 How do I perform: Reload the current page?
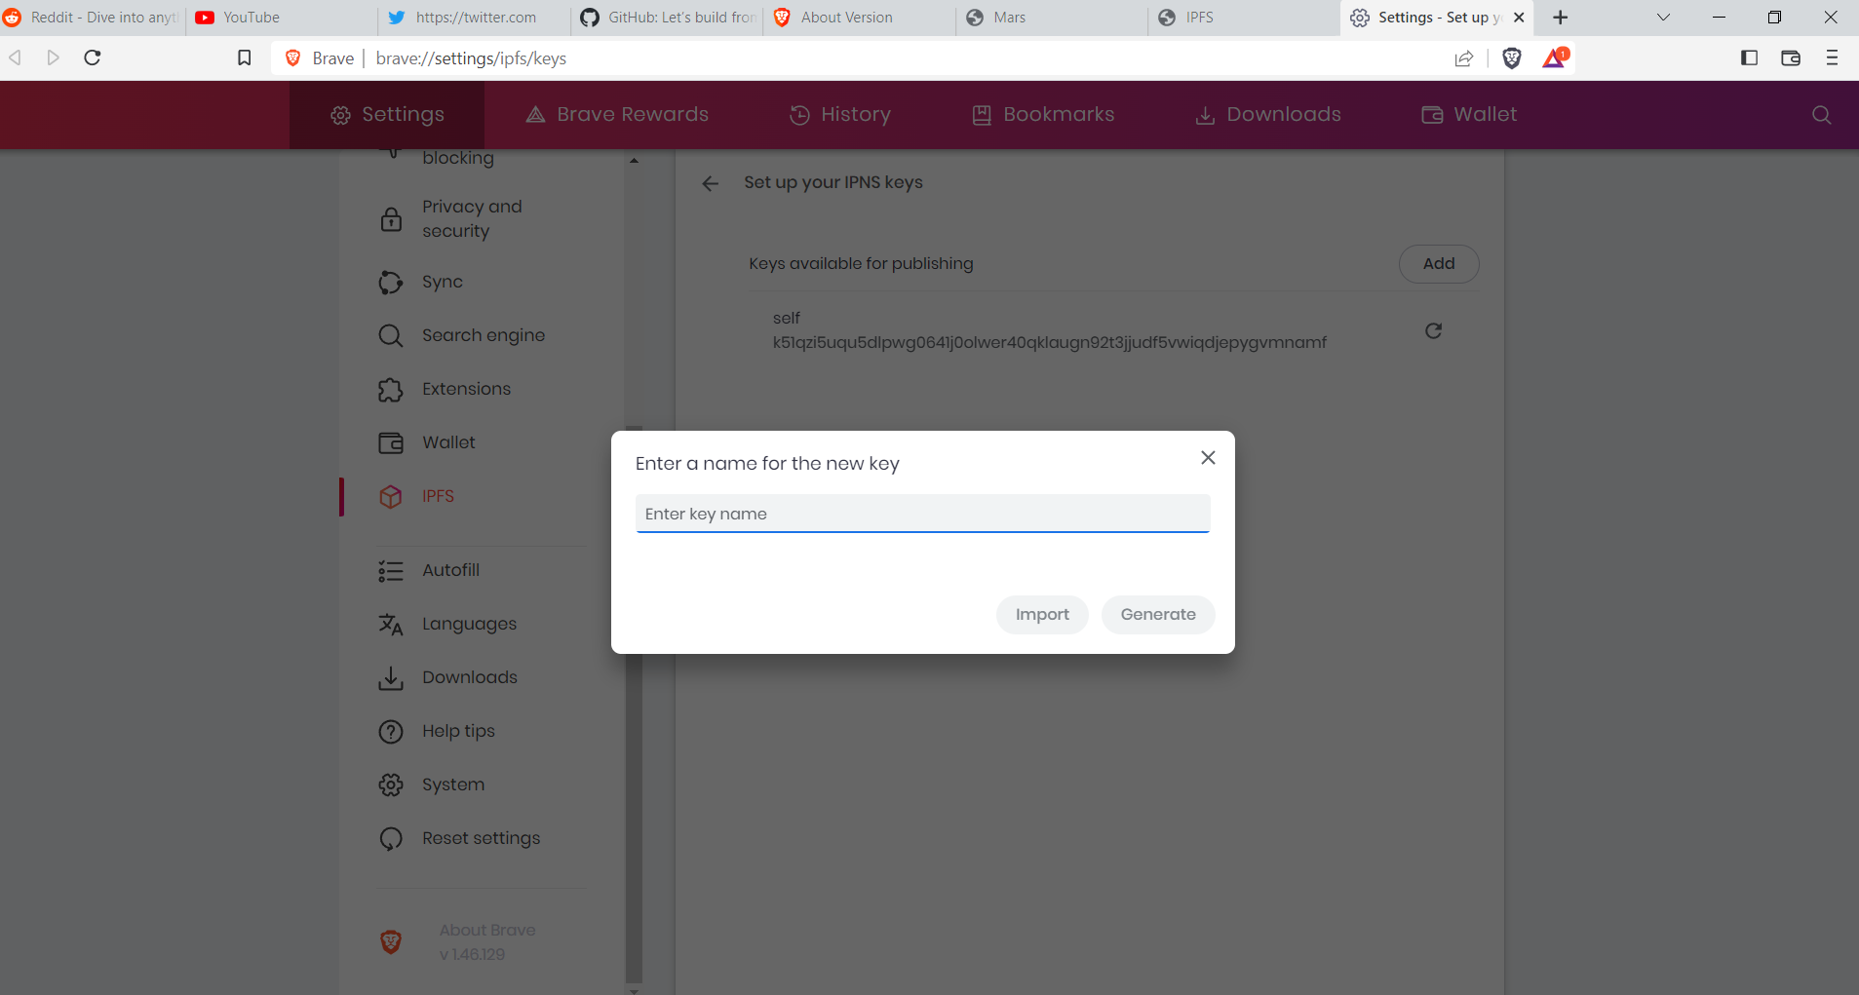92,57
